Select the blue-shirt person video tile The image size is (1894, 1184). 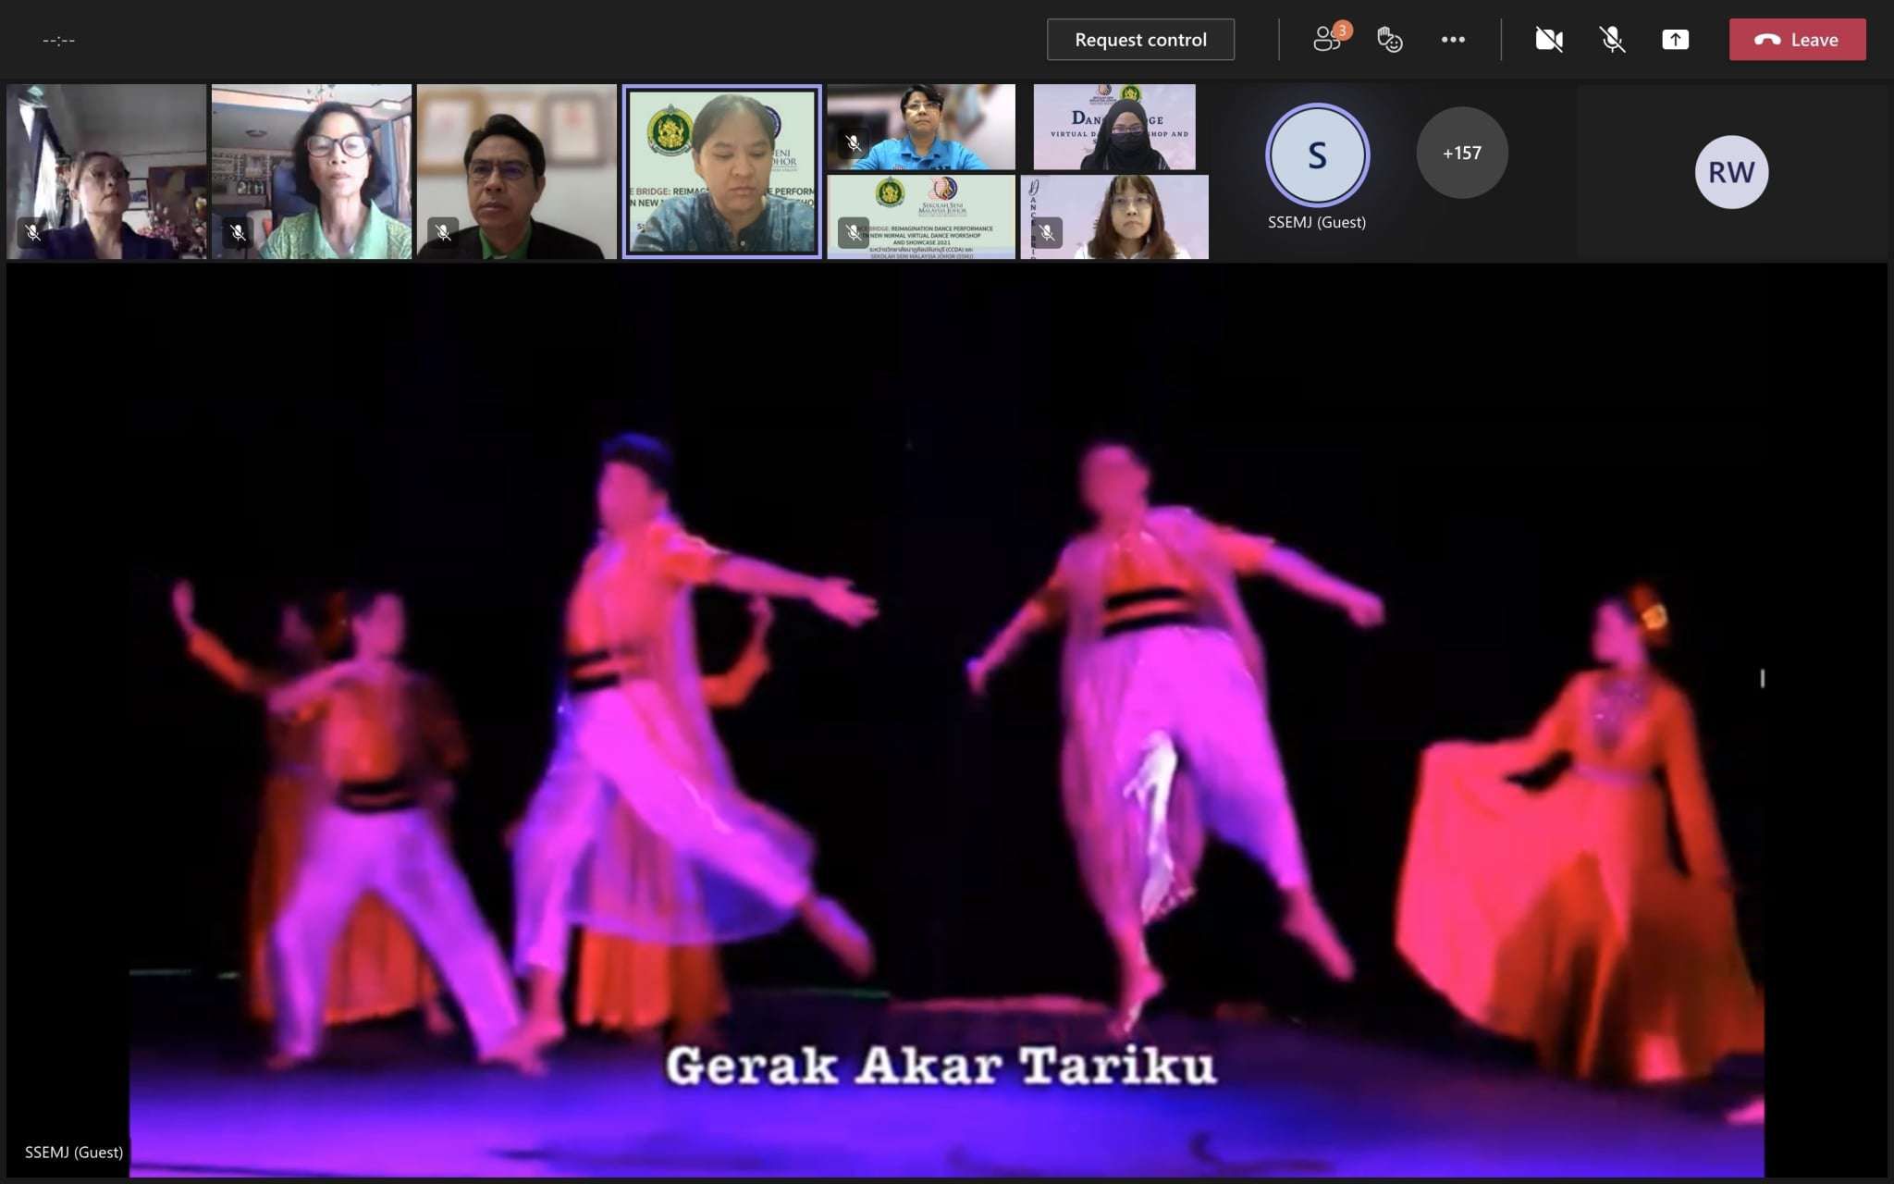point(921,128)
